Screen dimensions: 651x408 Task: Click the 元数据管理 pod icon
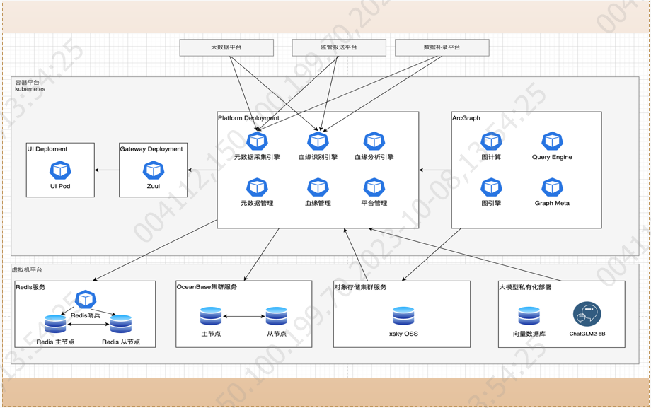[257, 187]
